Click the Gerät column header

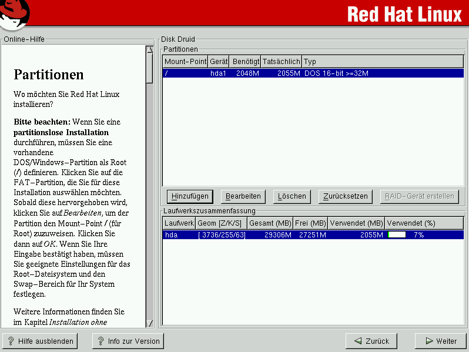click(x=219, y=61)
